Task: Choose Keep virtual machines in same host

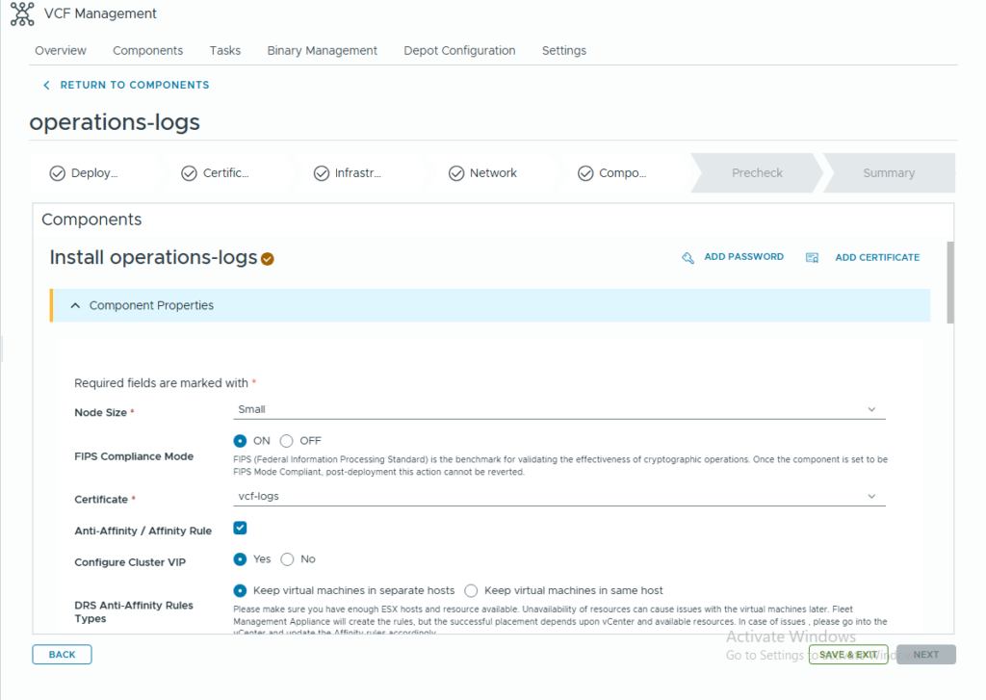Action: point(472,590)
